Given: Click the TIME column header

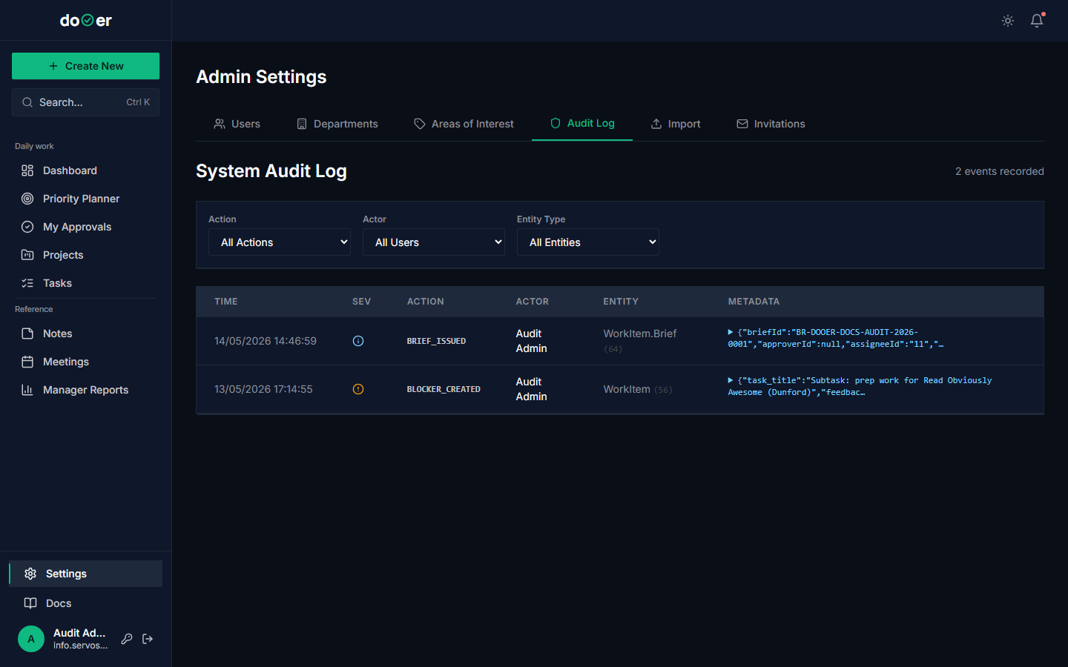Looking at the screenshot, I should point(226,302).
